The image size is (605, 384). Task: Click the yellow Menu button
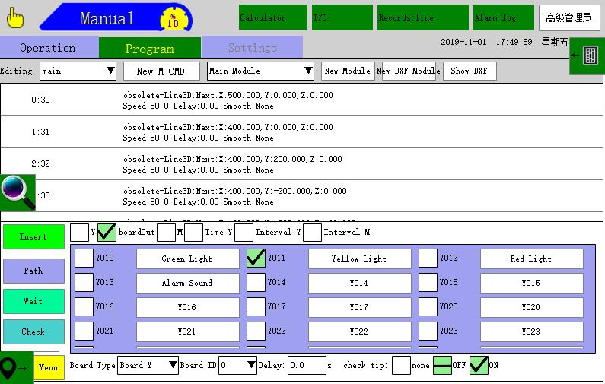pyautogui.click(x=49, y=367)
